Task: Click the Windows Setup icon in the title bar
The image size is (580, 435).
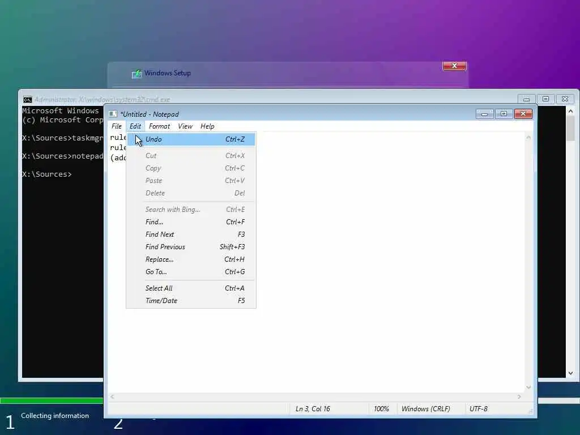Action: click(137, 74)
